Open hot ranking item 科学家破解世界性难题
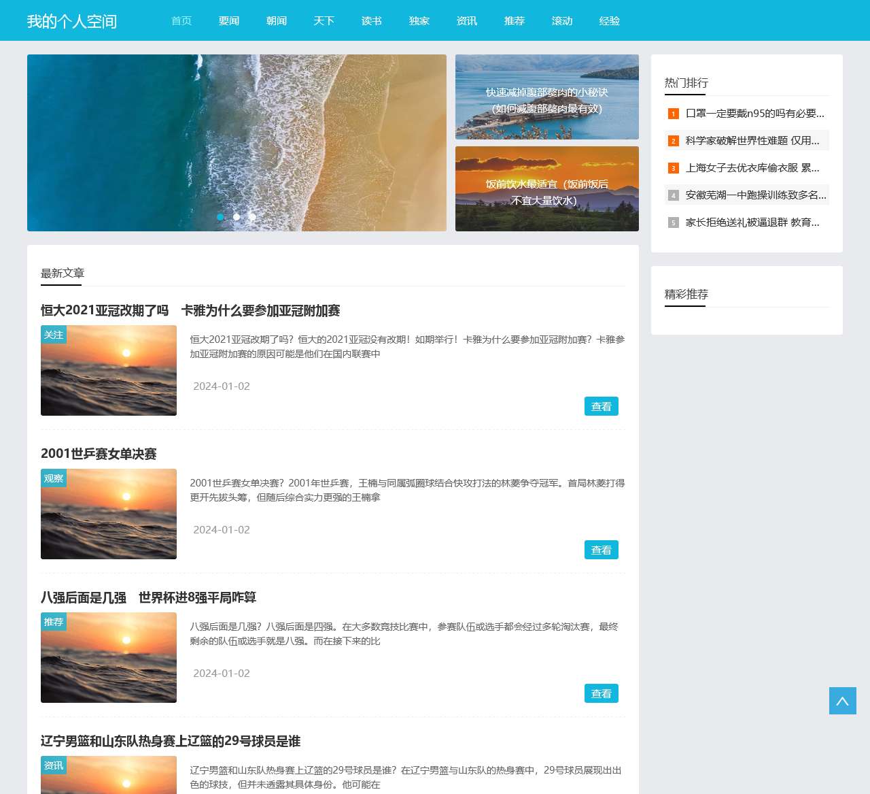 click(752, 140)
